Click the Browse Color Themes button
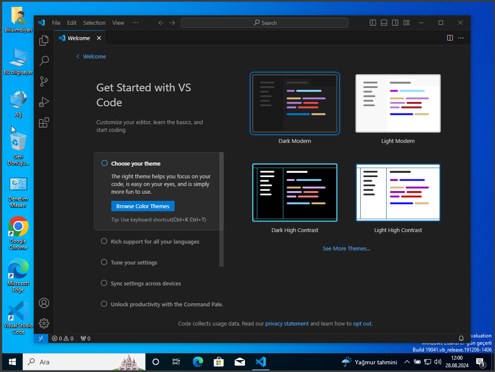The height and width of the screenshot is (372, 495). tap(143, 206)
